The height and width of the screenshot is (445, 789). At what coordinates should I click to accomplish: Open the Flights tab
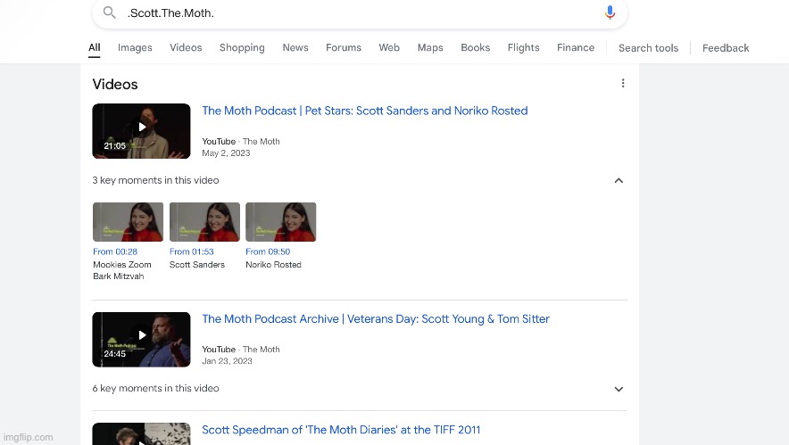pyautogui.click(x=523, y=48)
